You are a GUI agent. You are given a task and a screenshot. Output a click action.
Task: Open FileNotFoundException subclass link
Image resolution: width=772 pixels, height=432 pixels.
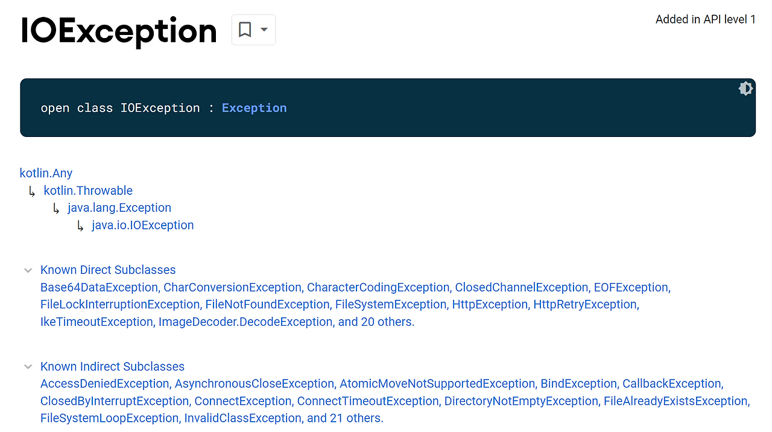click(267, 305)
